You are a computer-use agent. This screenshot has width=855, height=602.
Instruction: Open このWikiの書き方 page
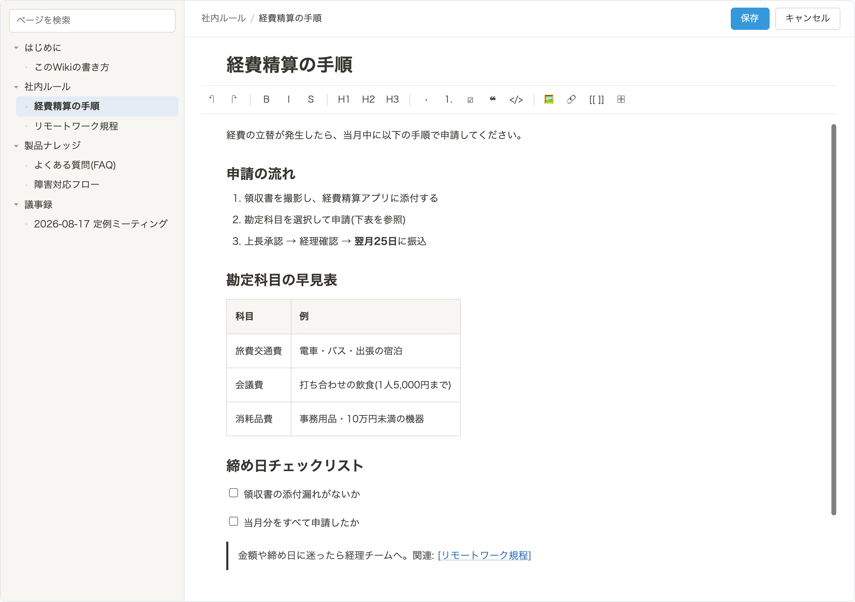pos(71,67)
